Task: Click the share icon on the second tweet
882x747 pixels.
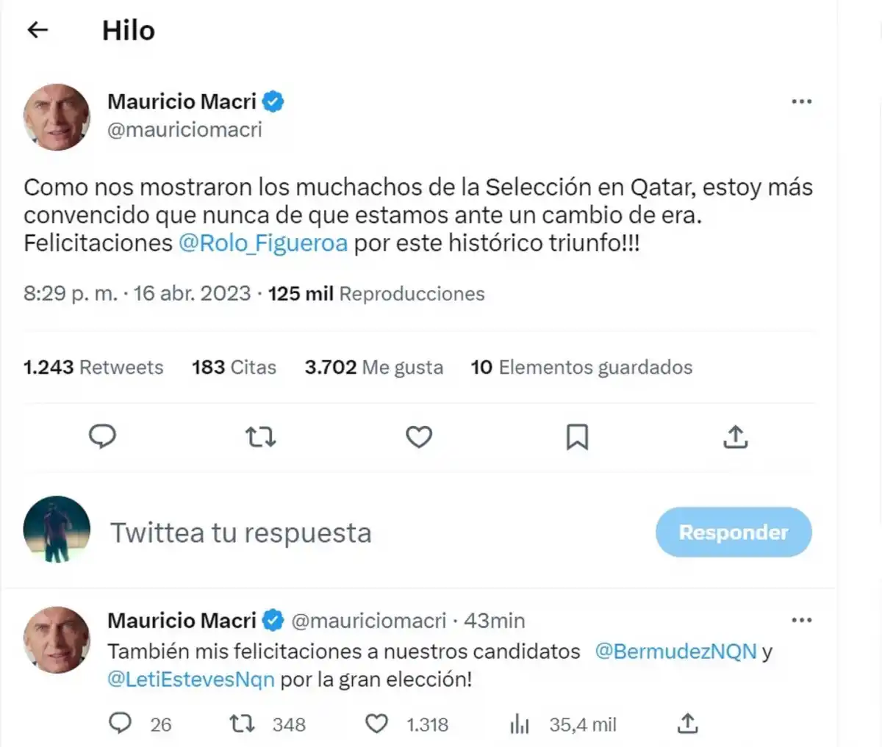Action: 687,724
